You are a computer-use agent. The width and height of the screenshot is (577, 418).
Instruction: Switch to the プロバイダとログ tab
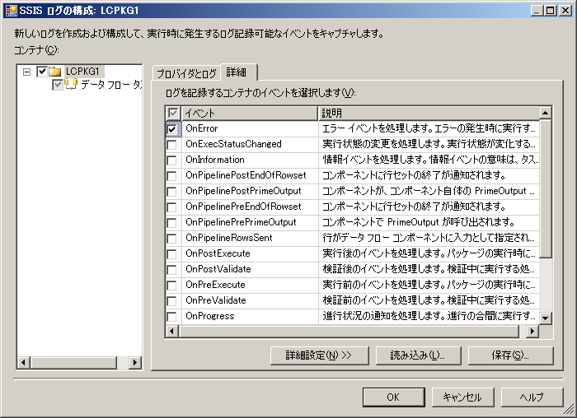(186, 73)
